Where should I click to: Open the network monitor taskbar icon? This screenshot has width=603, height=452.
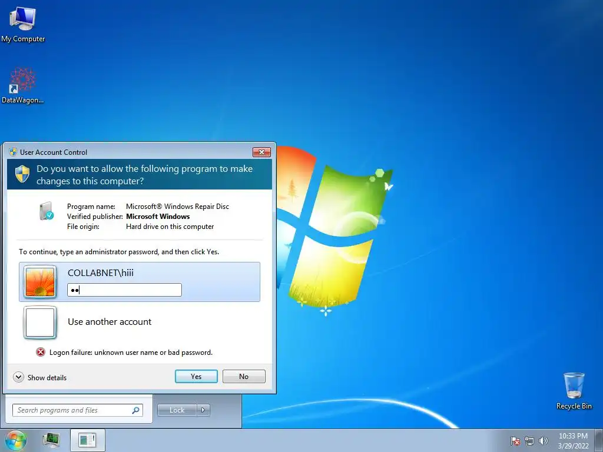click(51, 440)
